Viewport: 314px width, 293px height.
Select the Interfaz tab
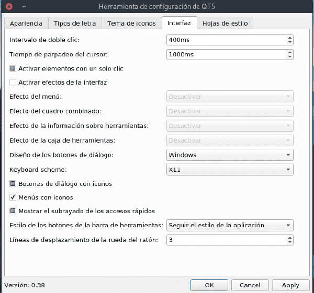point(179,23)
